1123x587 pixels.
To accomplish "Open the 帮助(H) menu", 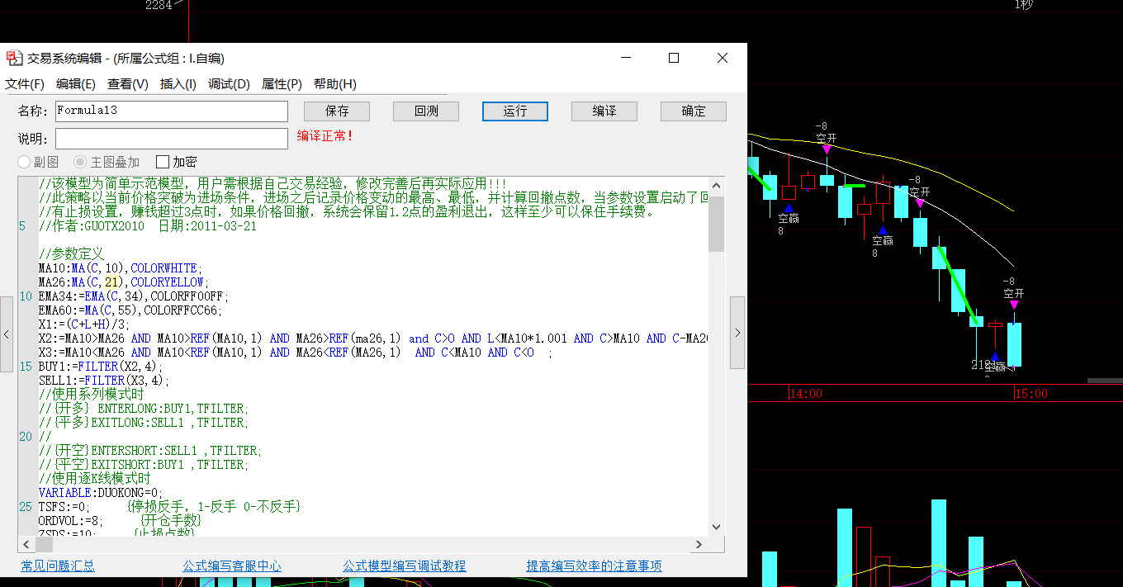I will tap(333, 84).
